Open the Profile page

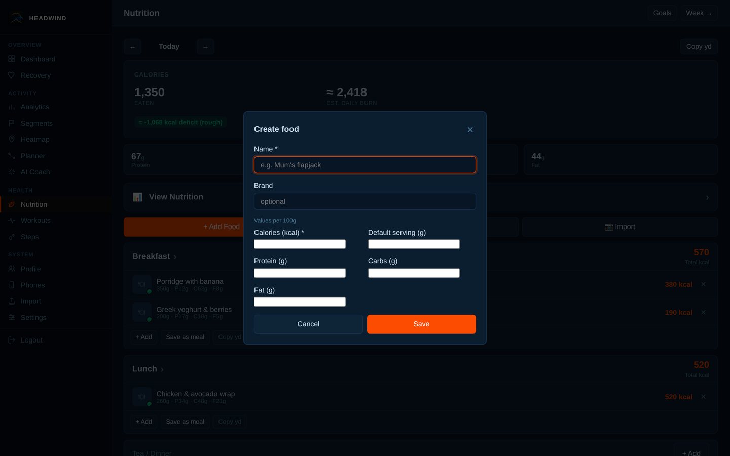click(x=56, y=269)
